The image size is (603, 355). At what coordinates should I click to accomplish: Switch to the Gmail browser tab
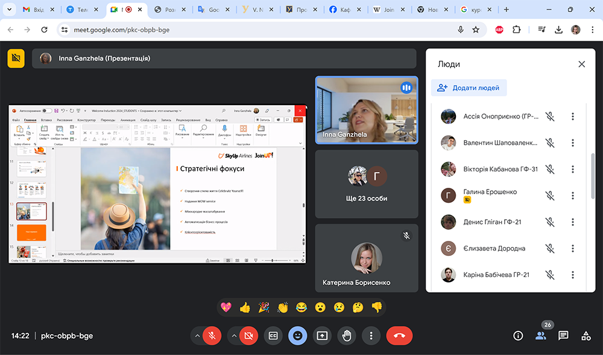(x=34, y=10)
